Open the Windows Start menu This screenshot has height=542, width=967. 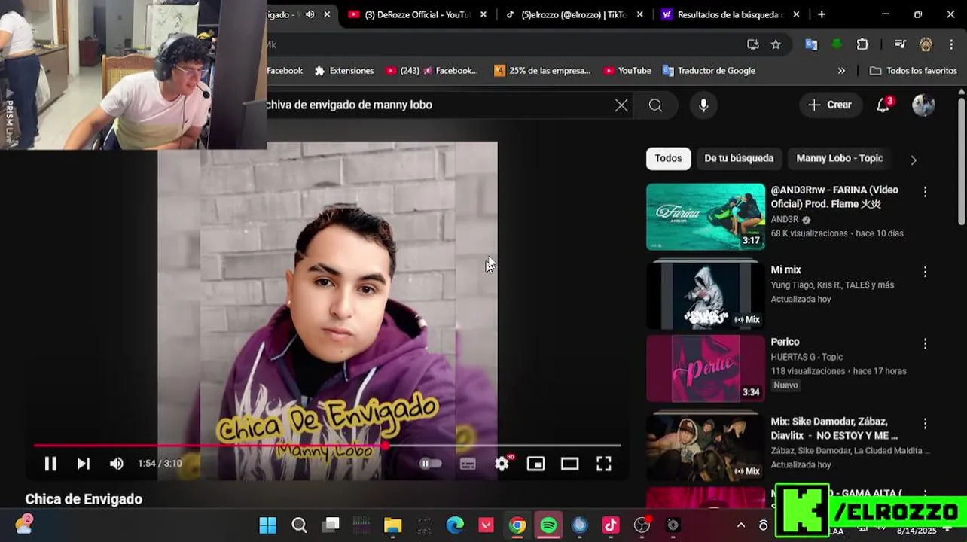(267, 525)
